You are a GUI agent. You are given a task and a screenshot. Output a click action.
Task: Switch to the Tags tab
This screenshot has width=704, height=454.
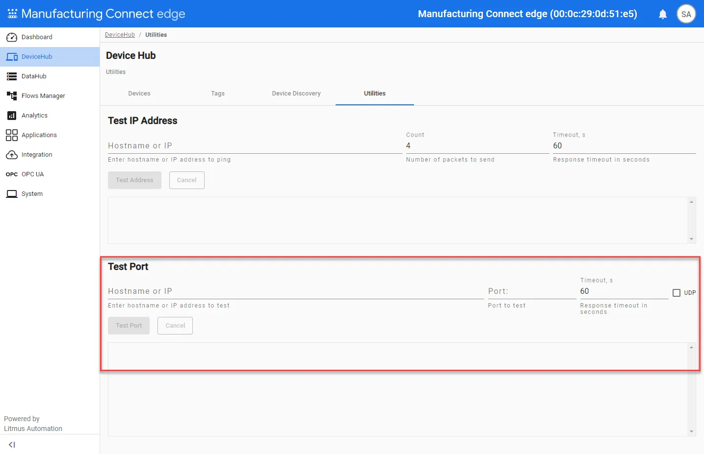218,94
